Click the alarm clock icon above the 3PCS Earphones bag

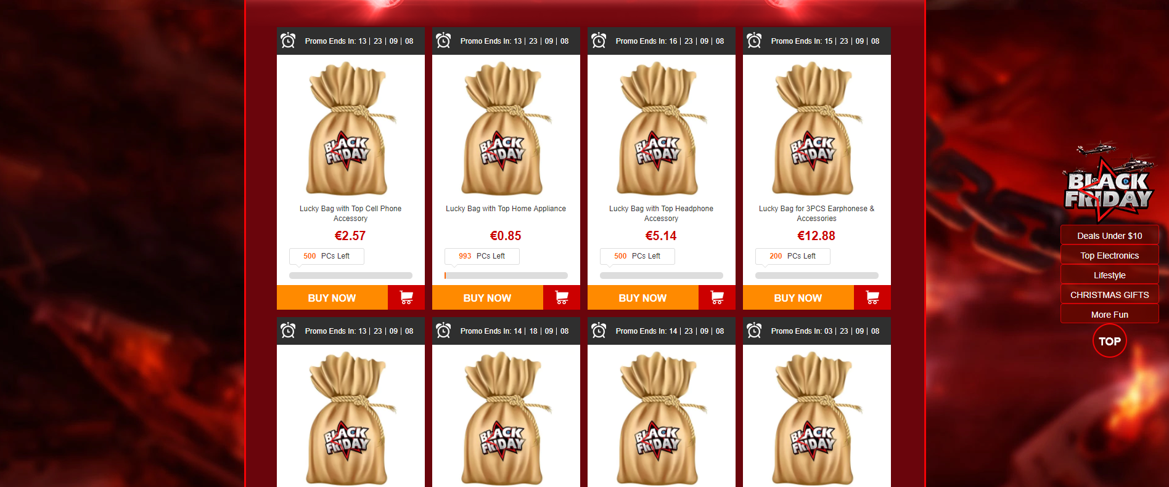click(x=754, y=41)
